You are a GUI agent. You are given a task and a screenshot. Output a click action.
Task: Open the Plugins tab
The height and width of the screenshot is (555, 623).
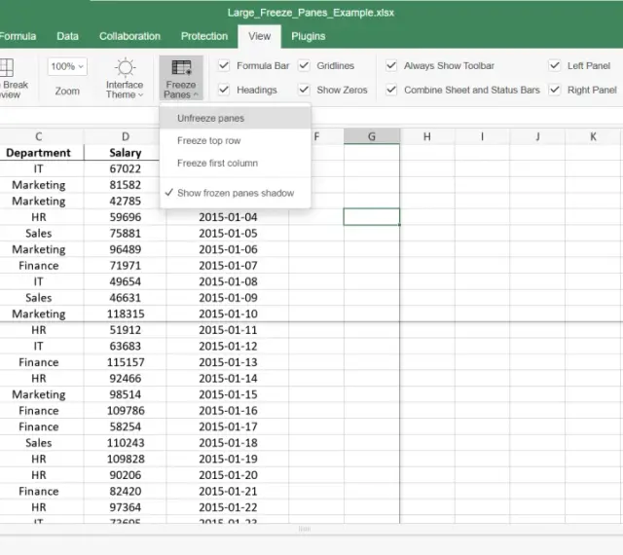coord(309,36)
